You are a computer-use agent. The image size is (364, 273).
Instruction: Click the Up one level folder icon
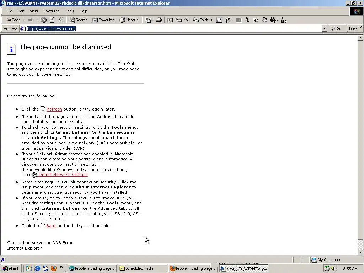[170, 20]
